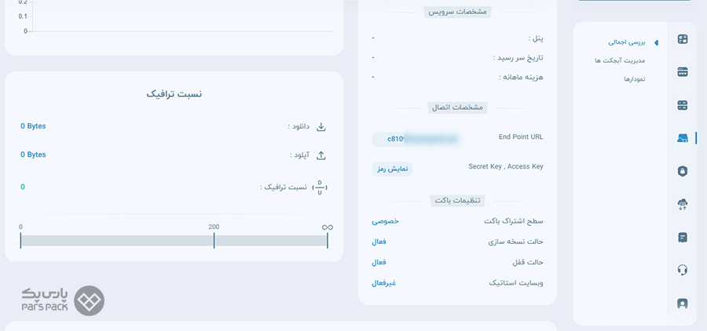Copy the End Point URL field
The image size is (707, 331).
[416, 139]
